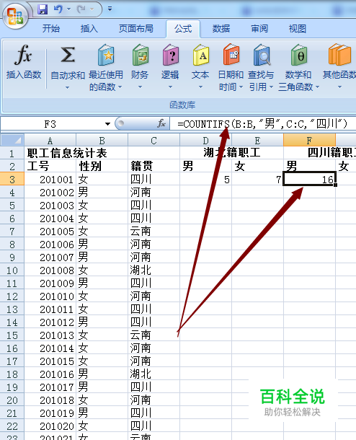The image size is (356, 440).
Task: Select column B header
Action: [102, 141]
